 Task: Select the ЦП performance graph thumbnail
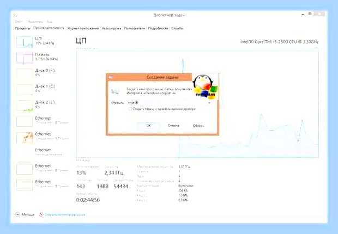(x=25, y=42)
